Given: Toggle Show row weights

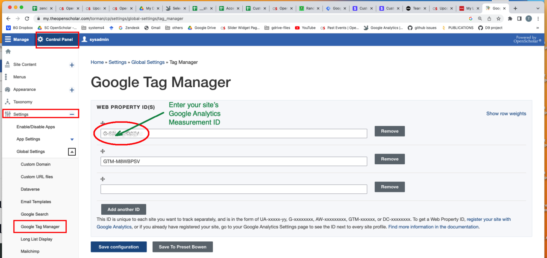Looking at the screenshot, I should [x=506, y=114].
